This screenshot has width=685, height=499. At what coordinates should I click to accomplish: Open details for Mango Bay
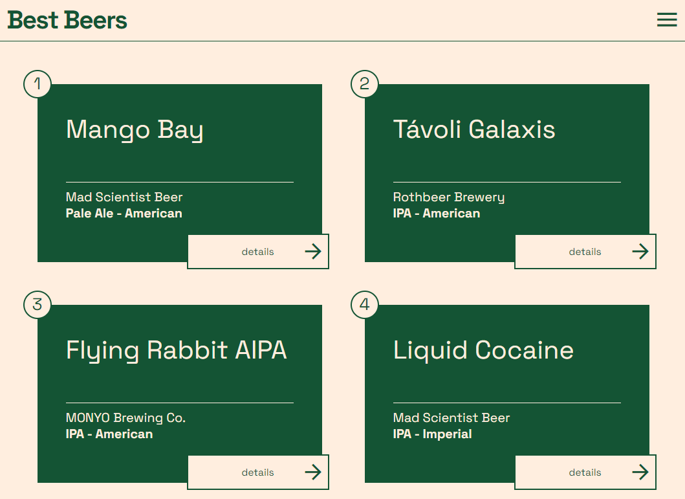[x=258, y=252]
